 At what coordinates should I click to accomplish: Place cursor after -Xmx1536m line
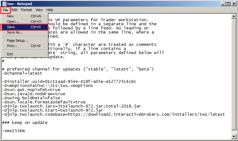[25, 131]
